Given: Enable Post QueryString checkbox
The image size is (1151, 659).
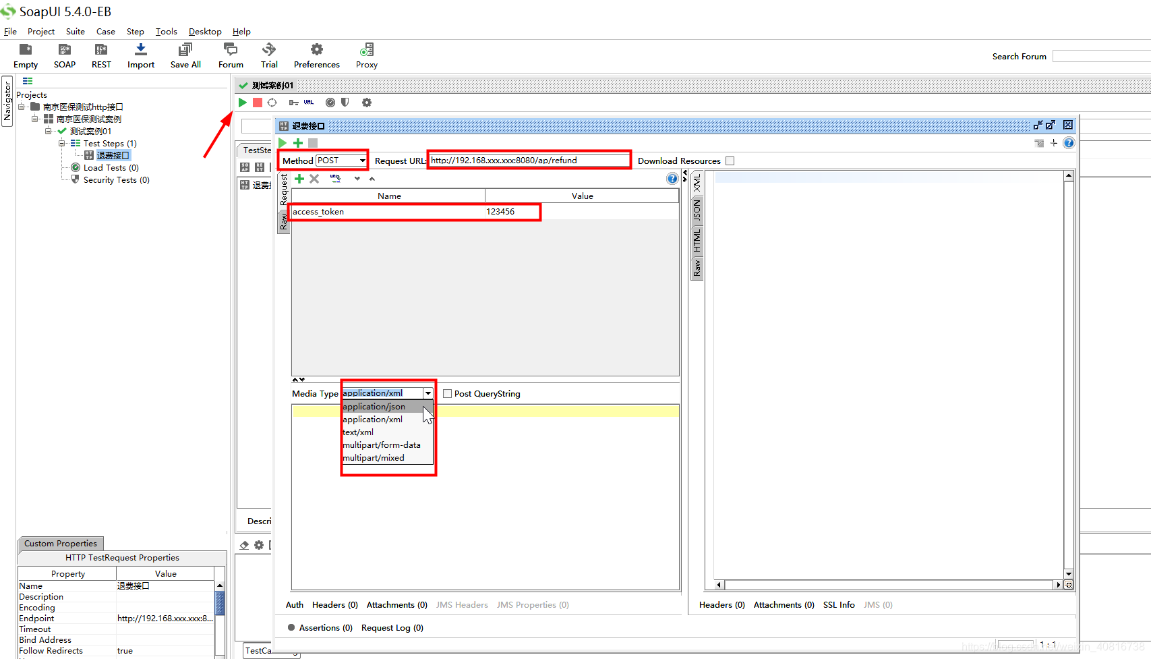Looking at the screenshot, I should [x=447, y=394].
